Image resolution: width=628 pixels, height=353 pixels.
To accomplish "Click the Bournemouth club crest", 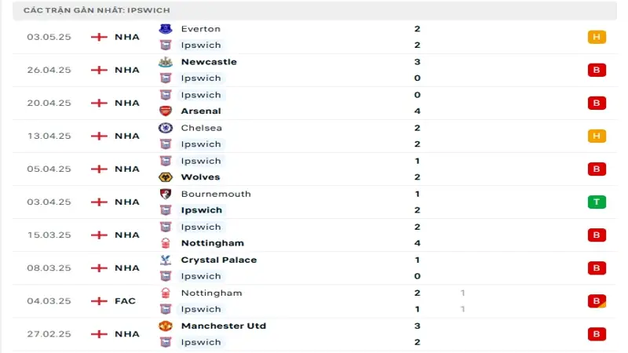I will [x=165, y=194].
